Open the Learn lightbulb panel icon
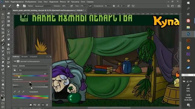Screen dimensions: 195x109 (9, 31)
